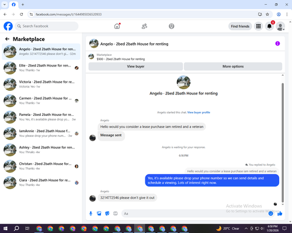
Task: Open the Carmen conversation
Action: pos(41,101)
